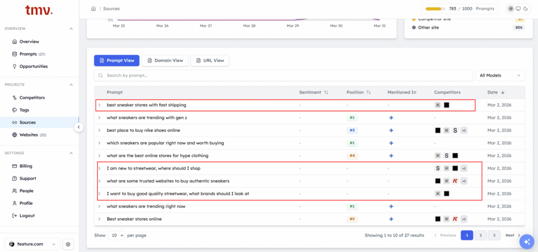Open the Support page
Viewport: 538px width, 252px height.
(27, 178)
